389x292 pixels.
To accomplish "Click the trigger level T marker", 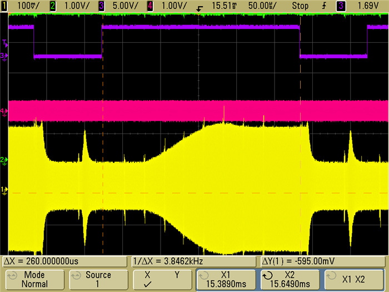I will 4,43.
